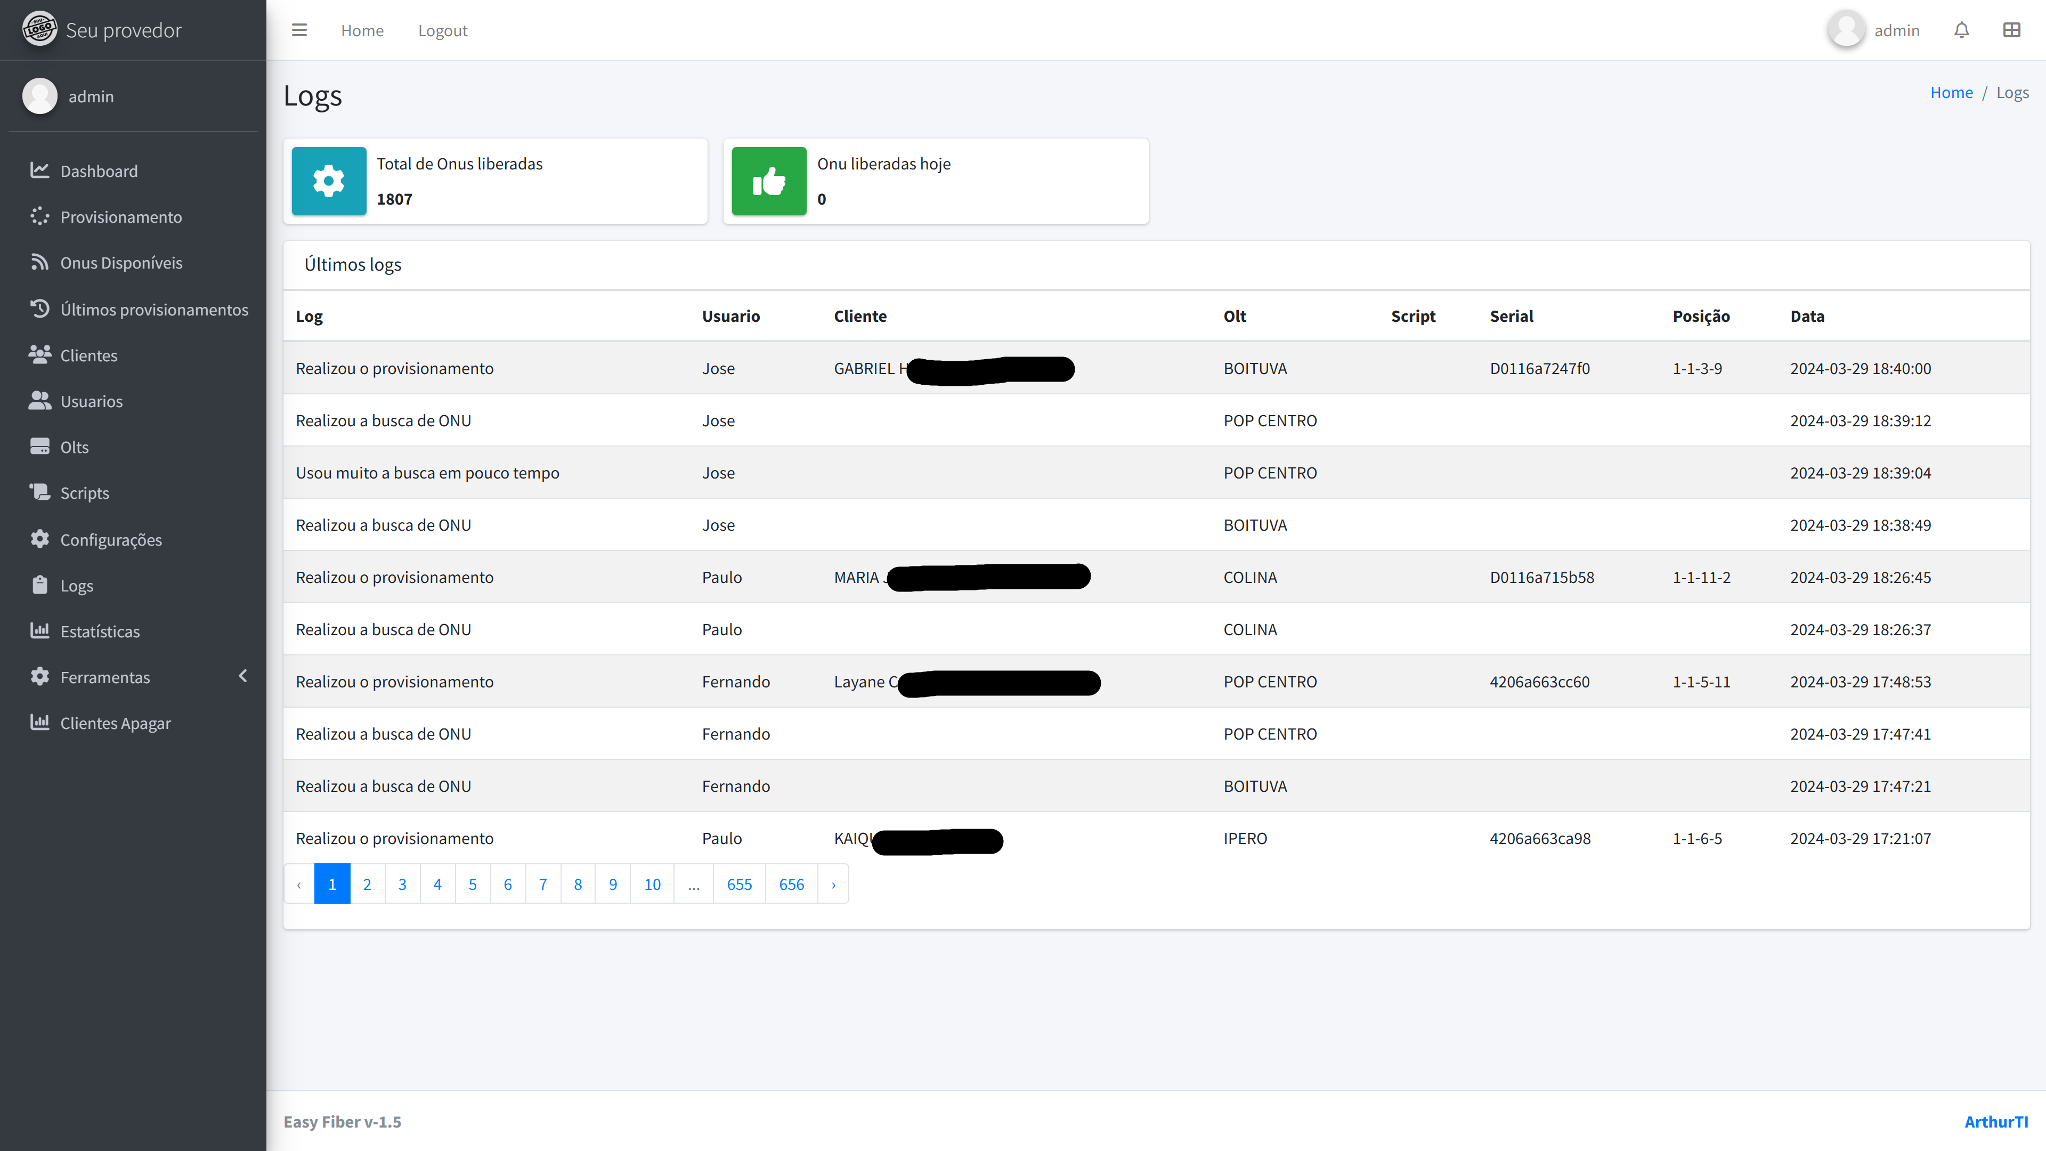Select current page 1 in pagination
This screenshot has width=2046, height=1151.
pos(332,883)
